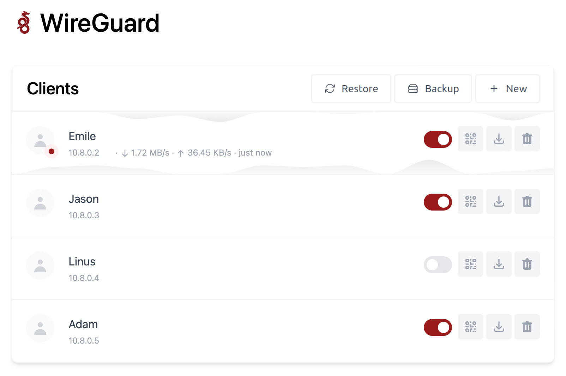Download Emile's configuration file
Image resolution: width=566 pixels, height=376 pixels.
(x=499, y=139)
